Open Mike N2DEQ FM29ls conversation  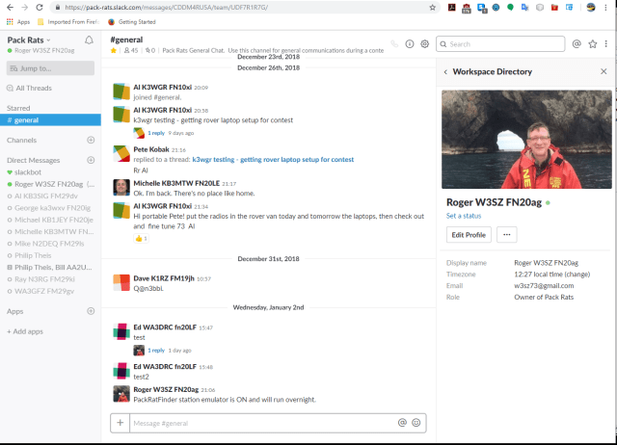pos(45,244)
